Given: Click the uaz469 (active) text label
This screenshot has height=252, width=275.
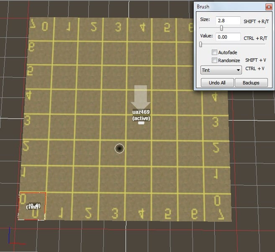Looking at the screenshot, I should (141, 115).
